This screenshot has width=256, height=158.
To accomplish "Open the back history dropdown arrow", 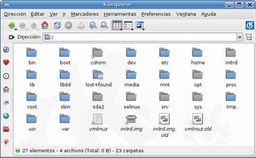I will coord(16,30).
